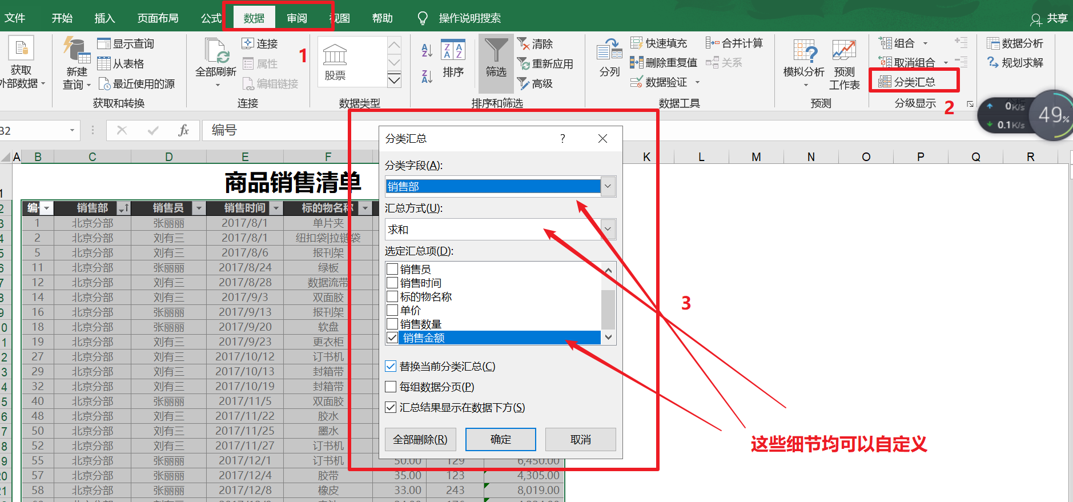Open the 销售员 column filter dropdown
This screenshot has width=1073, height=502.
click(199, 208)
